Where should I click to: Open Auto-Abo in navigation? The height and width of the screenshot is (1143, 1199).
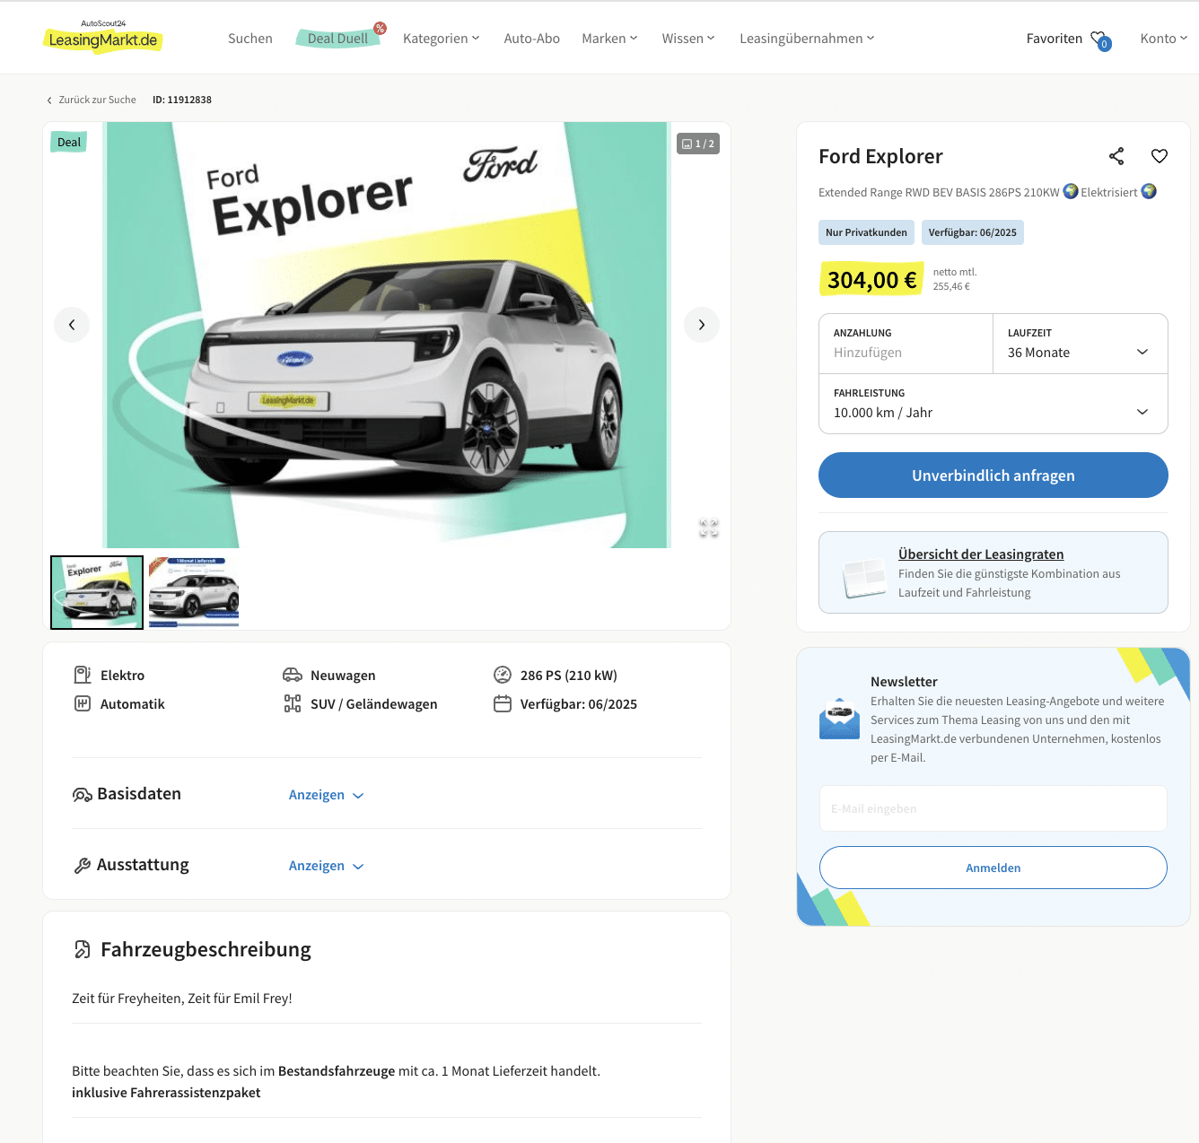pos(532,39)
